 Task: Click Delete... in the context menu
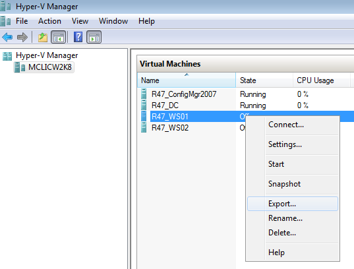(293, 233)
